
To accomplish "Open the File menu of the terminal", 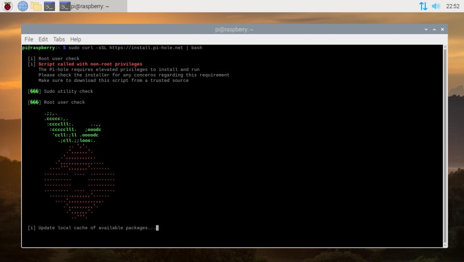I will [x=28, y=39].
